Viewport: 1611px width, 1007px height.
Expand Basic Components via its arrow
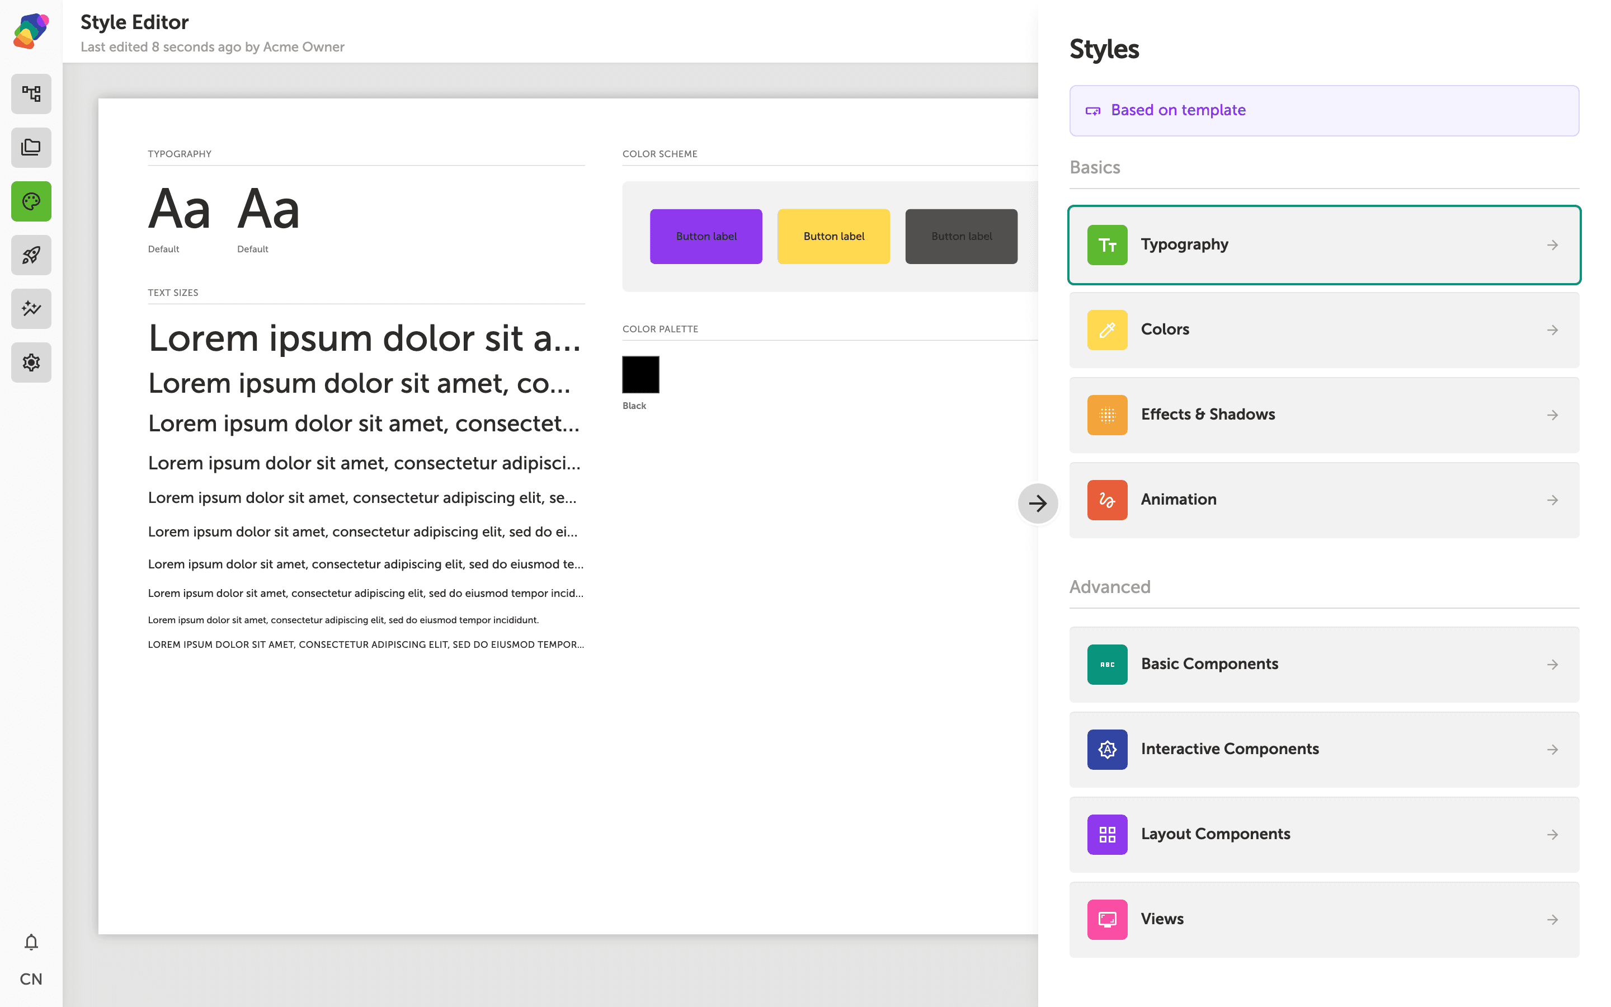pos(1552,665)
